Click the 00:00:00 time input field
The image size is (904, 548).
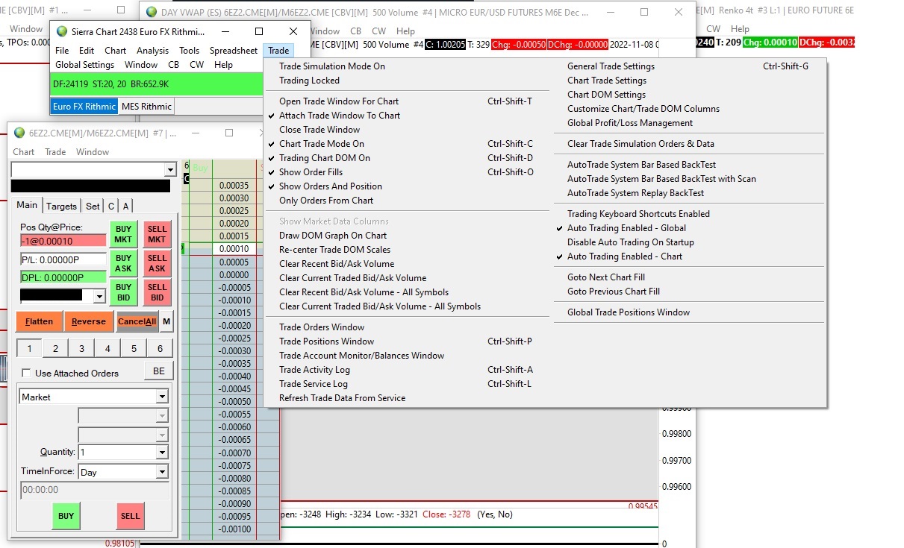tap(93, 490)
